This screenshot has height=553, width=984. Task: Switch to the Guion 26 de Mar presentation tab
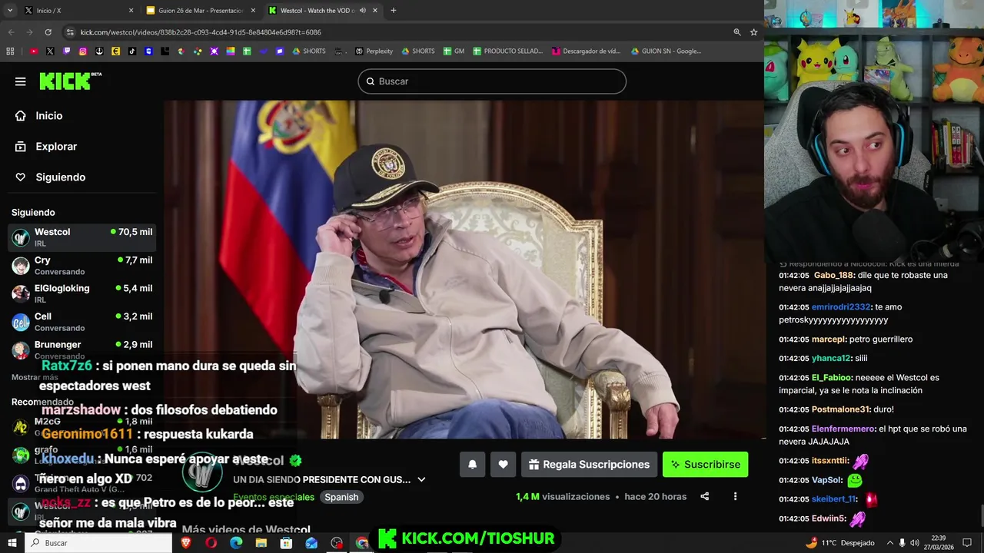(200, 11)
